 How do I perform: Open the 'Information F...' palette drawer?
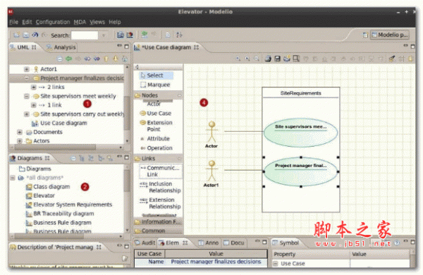click(x=158, y=222)
